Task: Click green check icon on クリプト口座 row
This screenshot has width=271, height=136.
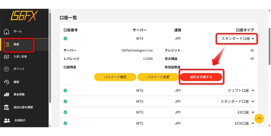Action: point(65,91)
